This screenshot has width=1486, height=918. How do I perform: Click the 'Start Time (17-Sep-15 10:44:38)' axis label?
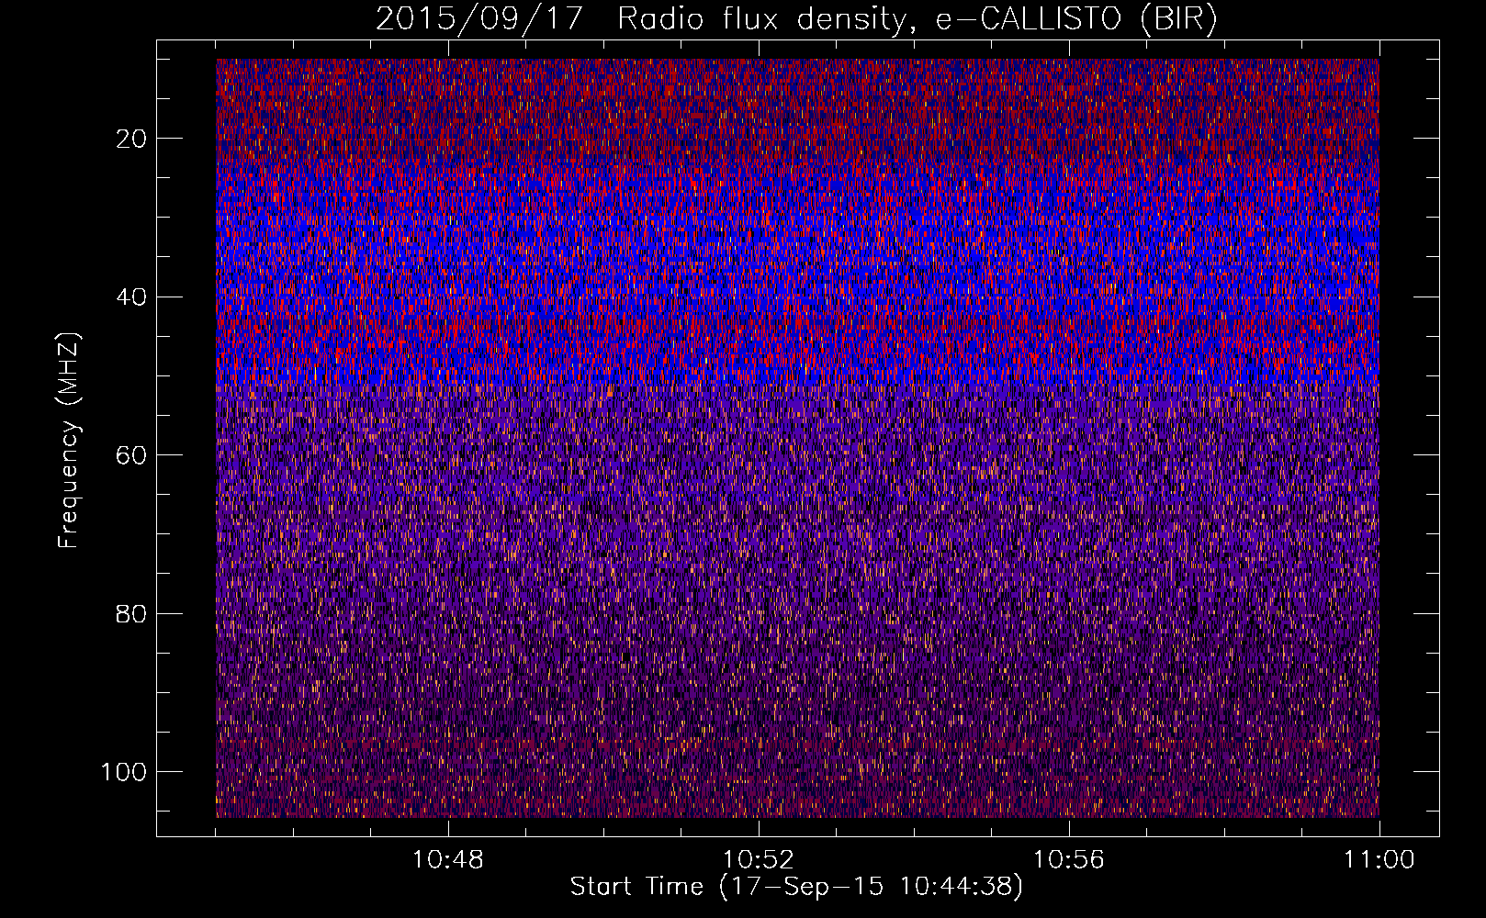[796, 887]
